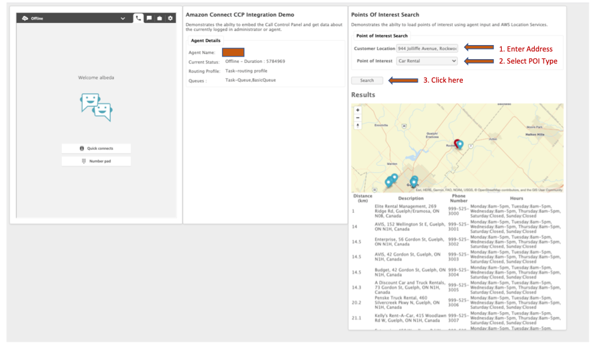Click the orange redacted Agent Name box
Screen dimensions: 597x352
pyautogui.click(x=233, y=52)
